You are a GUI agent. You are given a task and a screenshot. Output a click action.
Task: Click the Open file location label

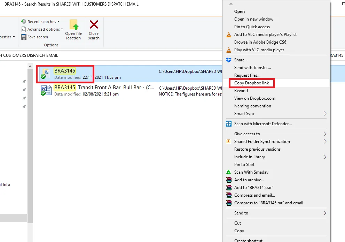point(73,36)
